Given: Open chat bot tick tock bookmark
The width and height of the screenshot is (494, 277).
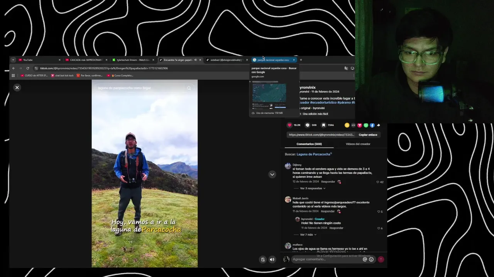Looking at the screenshot, I should coord(62,76).
